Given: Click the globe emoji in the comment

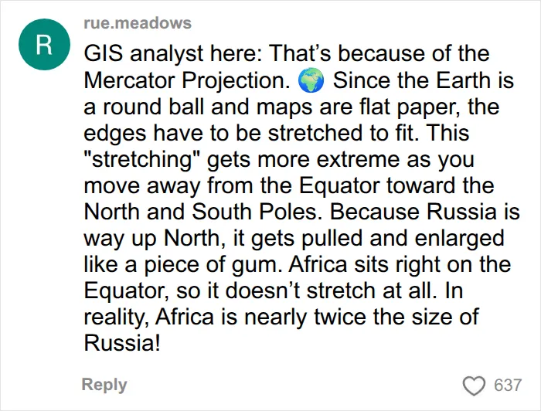Looking at the screenshot, I should coord(311,80).
